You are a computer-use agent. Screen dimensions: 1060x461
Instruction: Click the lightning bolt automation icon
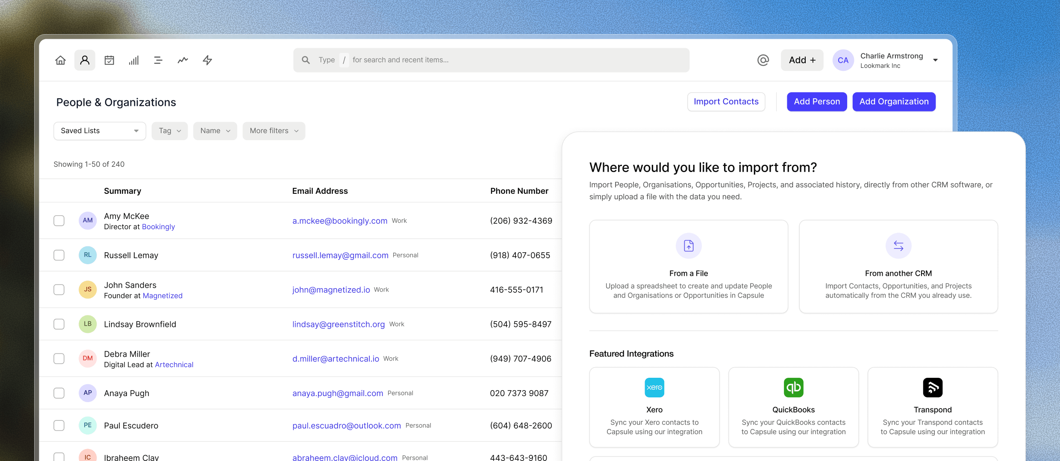pos(207,60)
